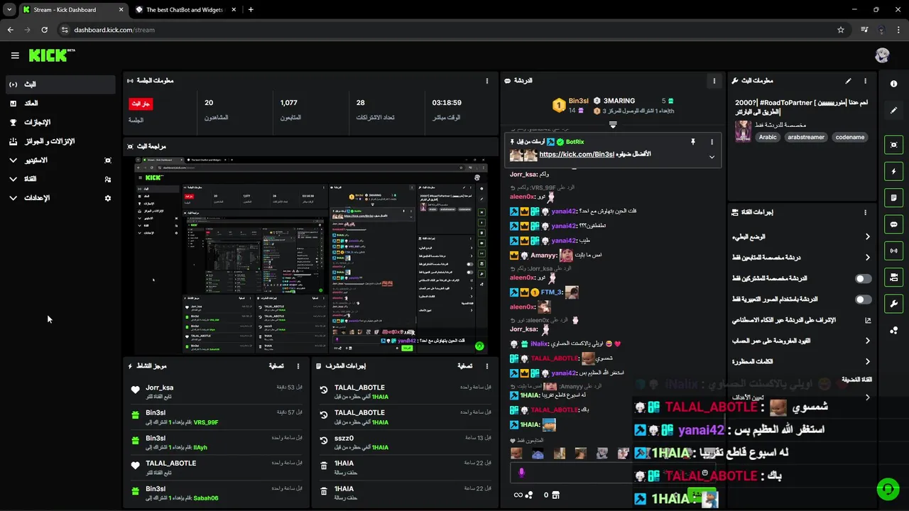Open session info panel three-dot menu
The width and height of the screenshot is (909, 511).
point(486,81)
